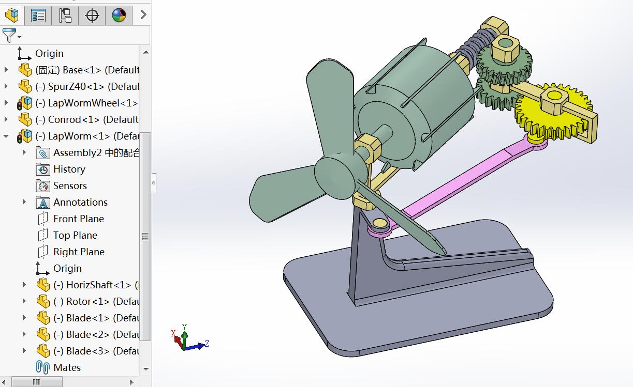This screenshot has height=387, width=633.
Task: Expand the SpurZ40<1> component
Action: (6, 86)
